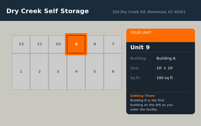Select large unit 5 on the map
Image resolution: width=201 pixels, height=126 pixels.
(95, 72)
